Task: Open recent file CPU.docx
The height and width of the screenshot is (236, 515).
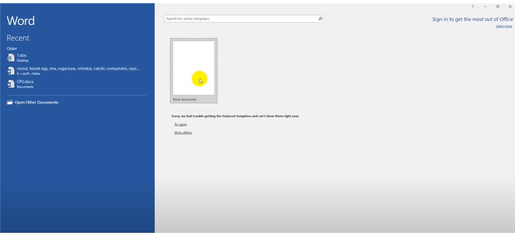Action: (76, 84)
